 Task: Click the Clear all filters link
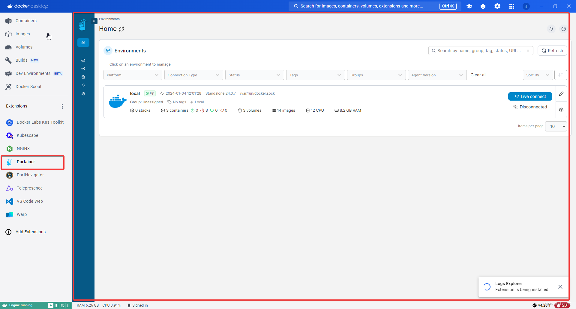[478, 75]
